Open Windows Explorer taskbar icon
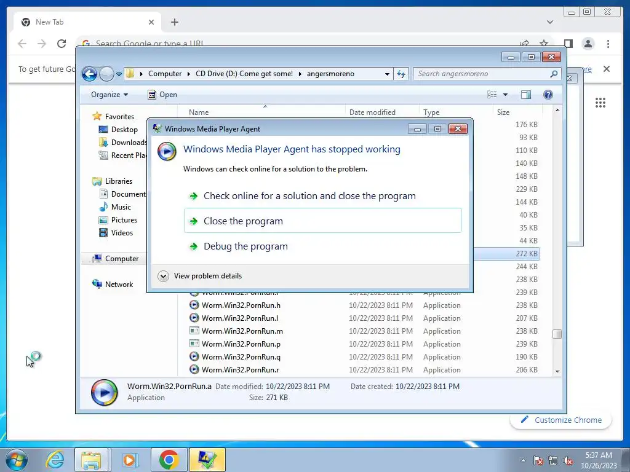This screenshot has height=472, width=630. (x=91, y=460)
